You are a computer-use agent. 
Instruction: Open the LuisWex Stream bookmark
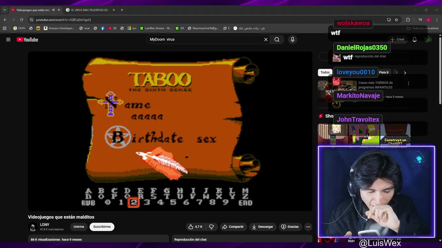coord(155,28)
